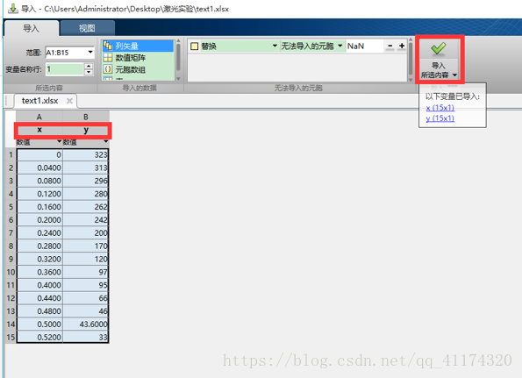Image resolution: width=522 pixels, height=378 pixels.
Task: Decrement the variable names row stepper
Action: (89, 72)
